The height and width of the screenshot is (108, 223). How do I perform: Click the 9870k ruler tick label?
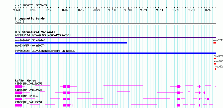[65, 10]
